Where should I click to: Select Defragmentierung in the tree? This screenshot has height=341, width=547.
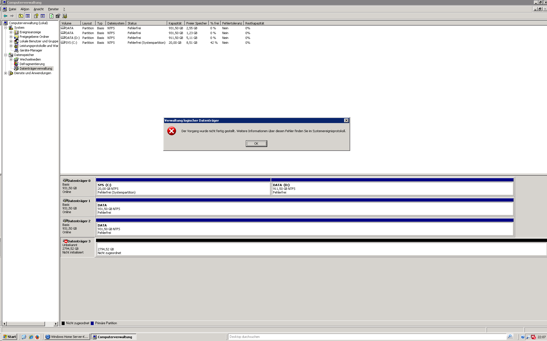pos(32,64)
